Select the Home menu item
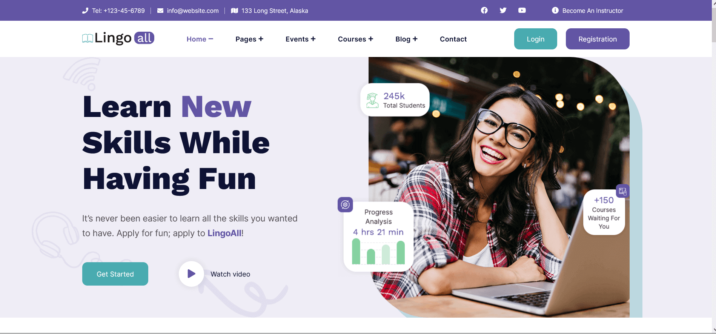Screen dimensions: 716x335 200,39
